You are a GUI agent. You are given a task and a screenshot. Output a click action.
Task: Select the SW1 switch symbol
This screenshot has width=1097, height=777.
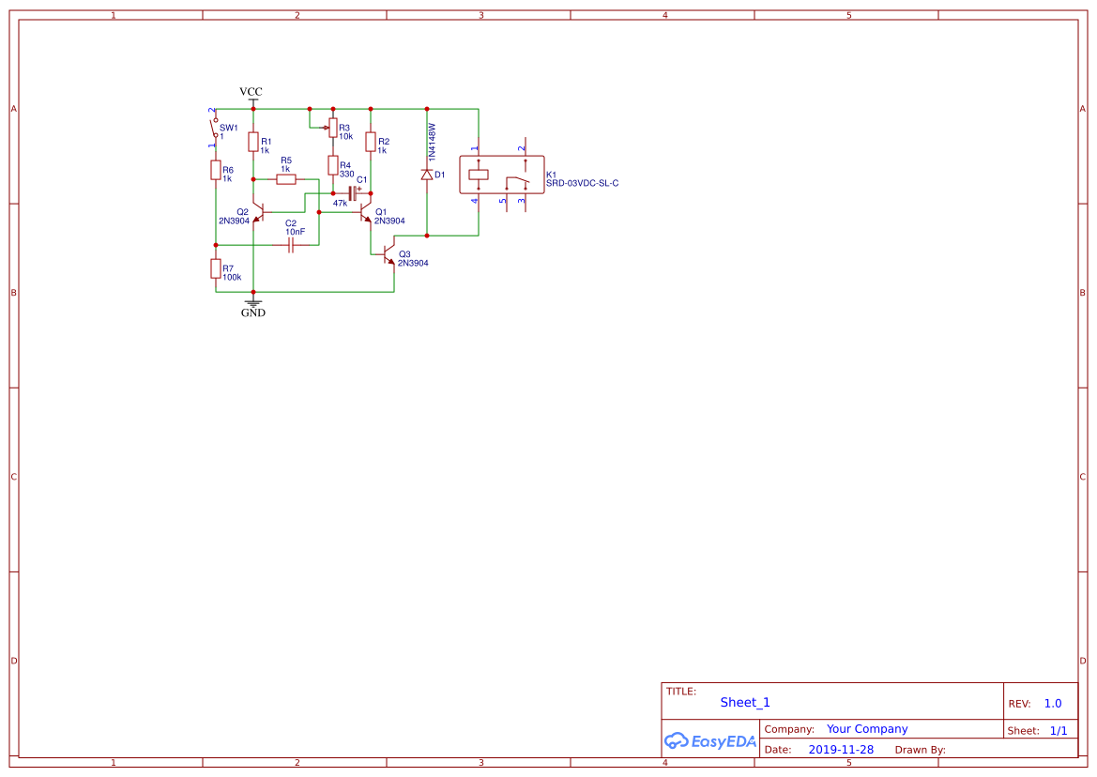[x=216, y=128]
